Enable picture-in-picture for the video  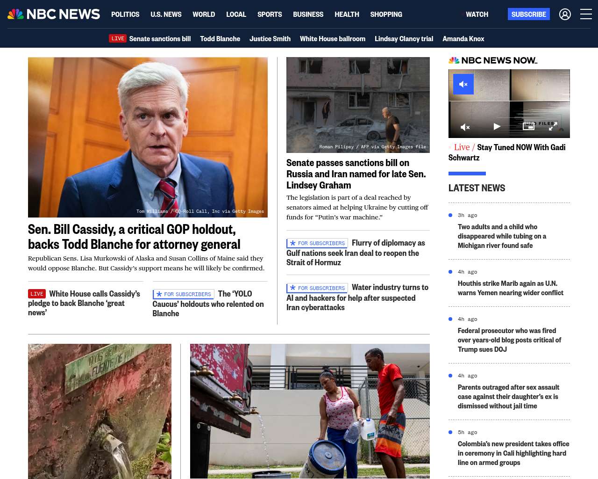pyautogui.click(x=528, y=126)
